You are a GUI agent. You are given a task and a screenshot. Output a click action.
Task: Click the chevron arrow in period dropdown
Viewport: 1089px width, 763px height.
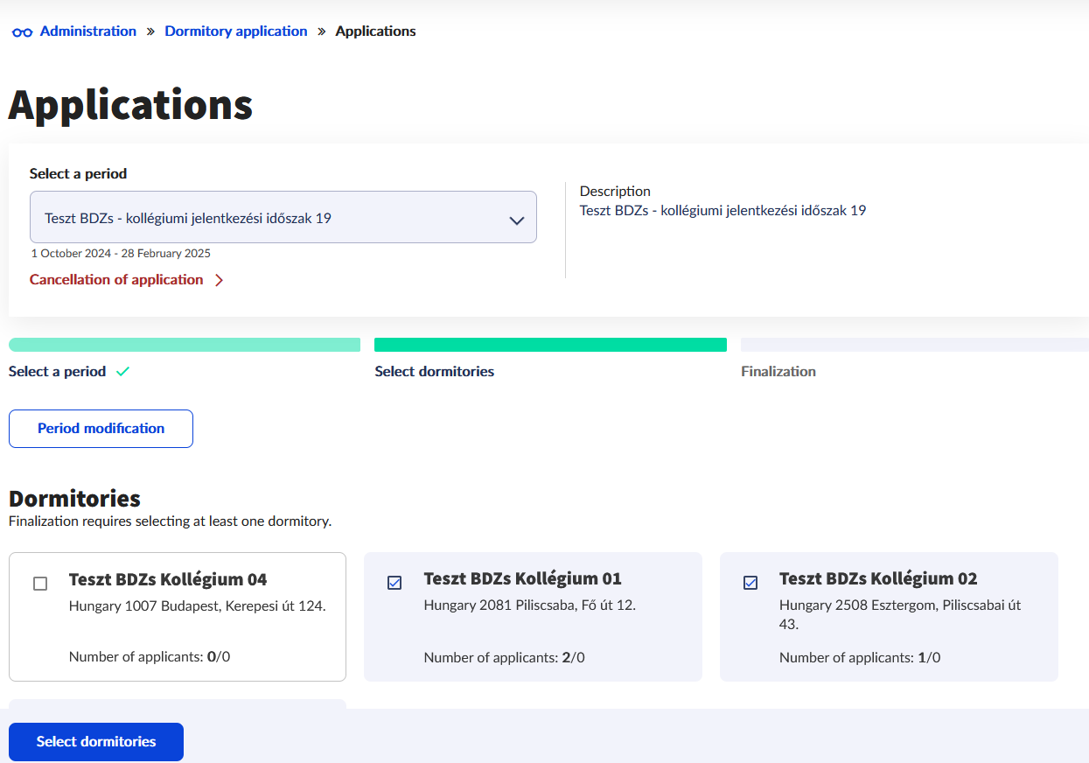click(x=516, y=220)
